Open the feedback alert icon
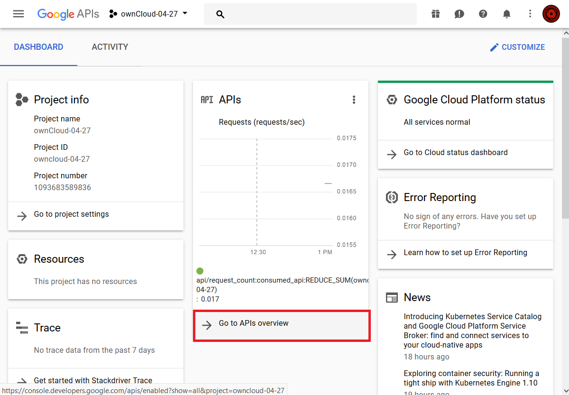Viewport: 569px width, 395px height. point(459,14)
